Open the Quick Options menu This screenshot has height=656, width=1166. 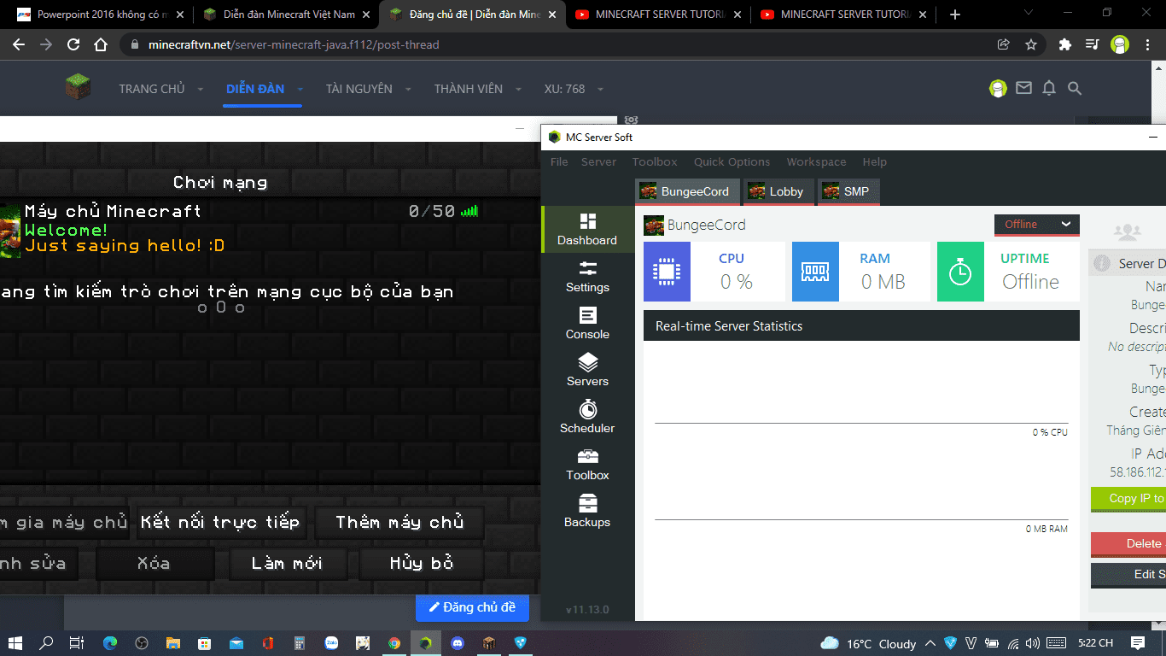732,161
